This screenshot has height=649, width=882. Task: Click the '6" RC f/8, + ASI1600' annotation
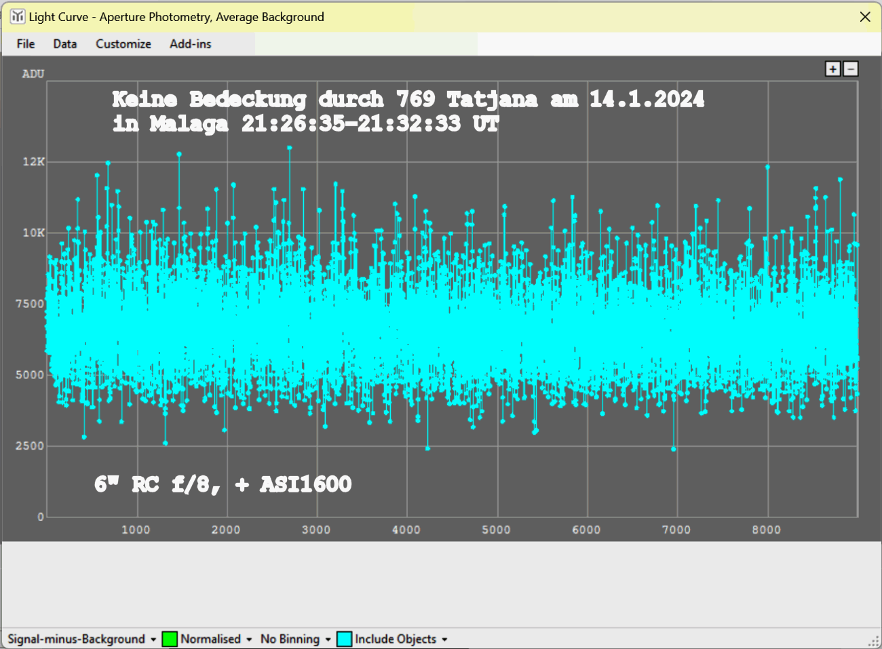(223, 484)
